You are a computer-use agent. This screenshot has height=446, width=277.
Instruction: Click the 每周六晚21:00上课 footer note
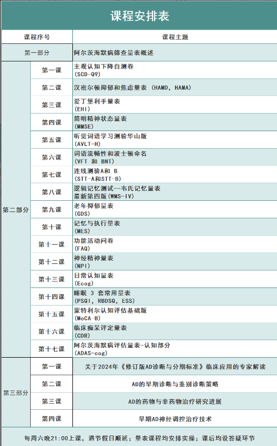pos(139,438)
